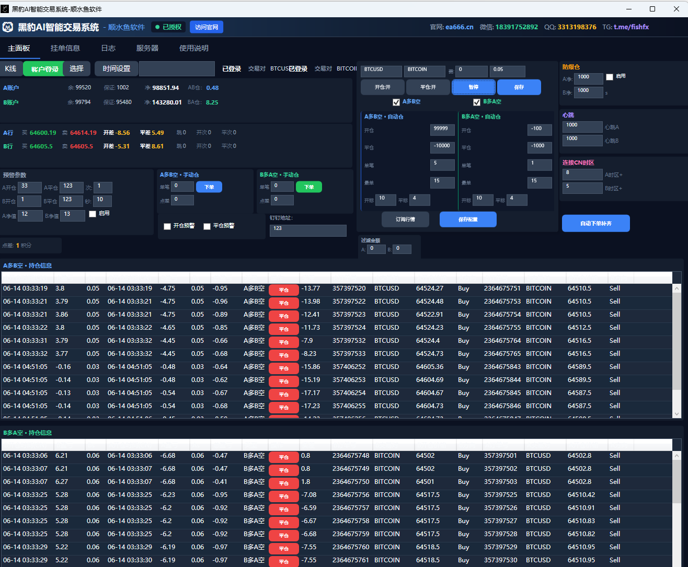This screenshot has height=567, width=688.
Task: Click 平仓 on order 357397520 row
Action: coord(284,290)
